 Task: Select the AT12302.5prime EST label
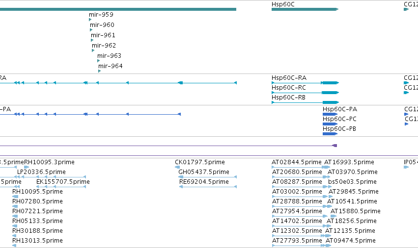click(x=297, y=231)
